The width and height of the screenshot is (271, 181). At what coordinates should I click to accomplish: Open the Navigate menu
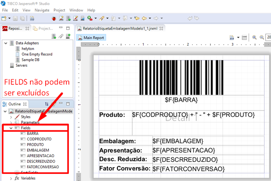tap(42, 10)
